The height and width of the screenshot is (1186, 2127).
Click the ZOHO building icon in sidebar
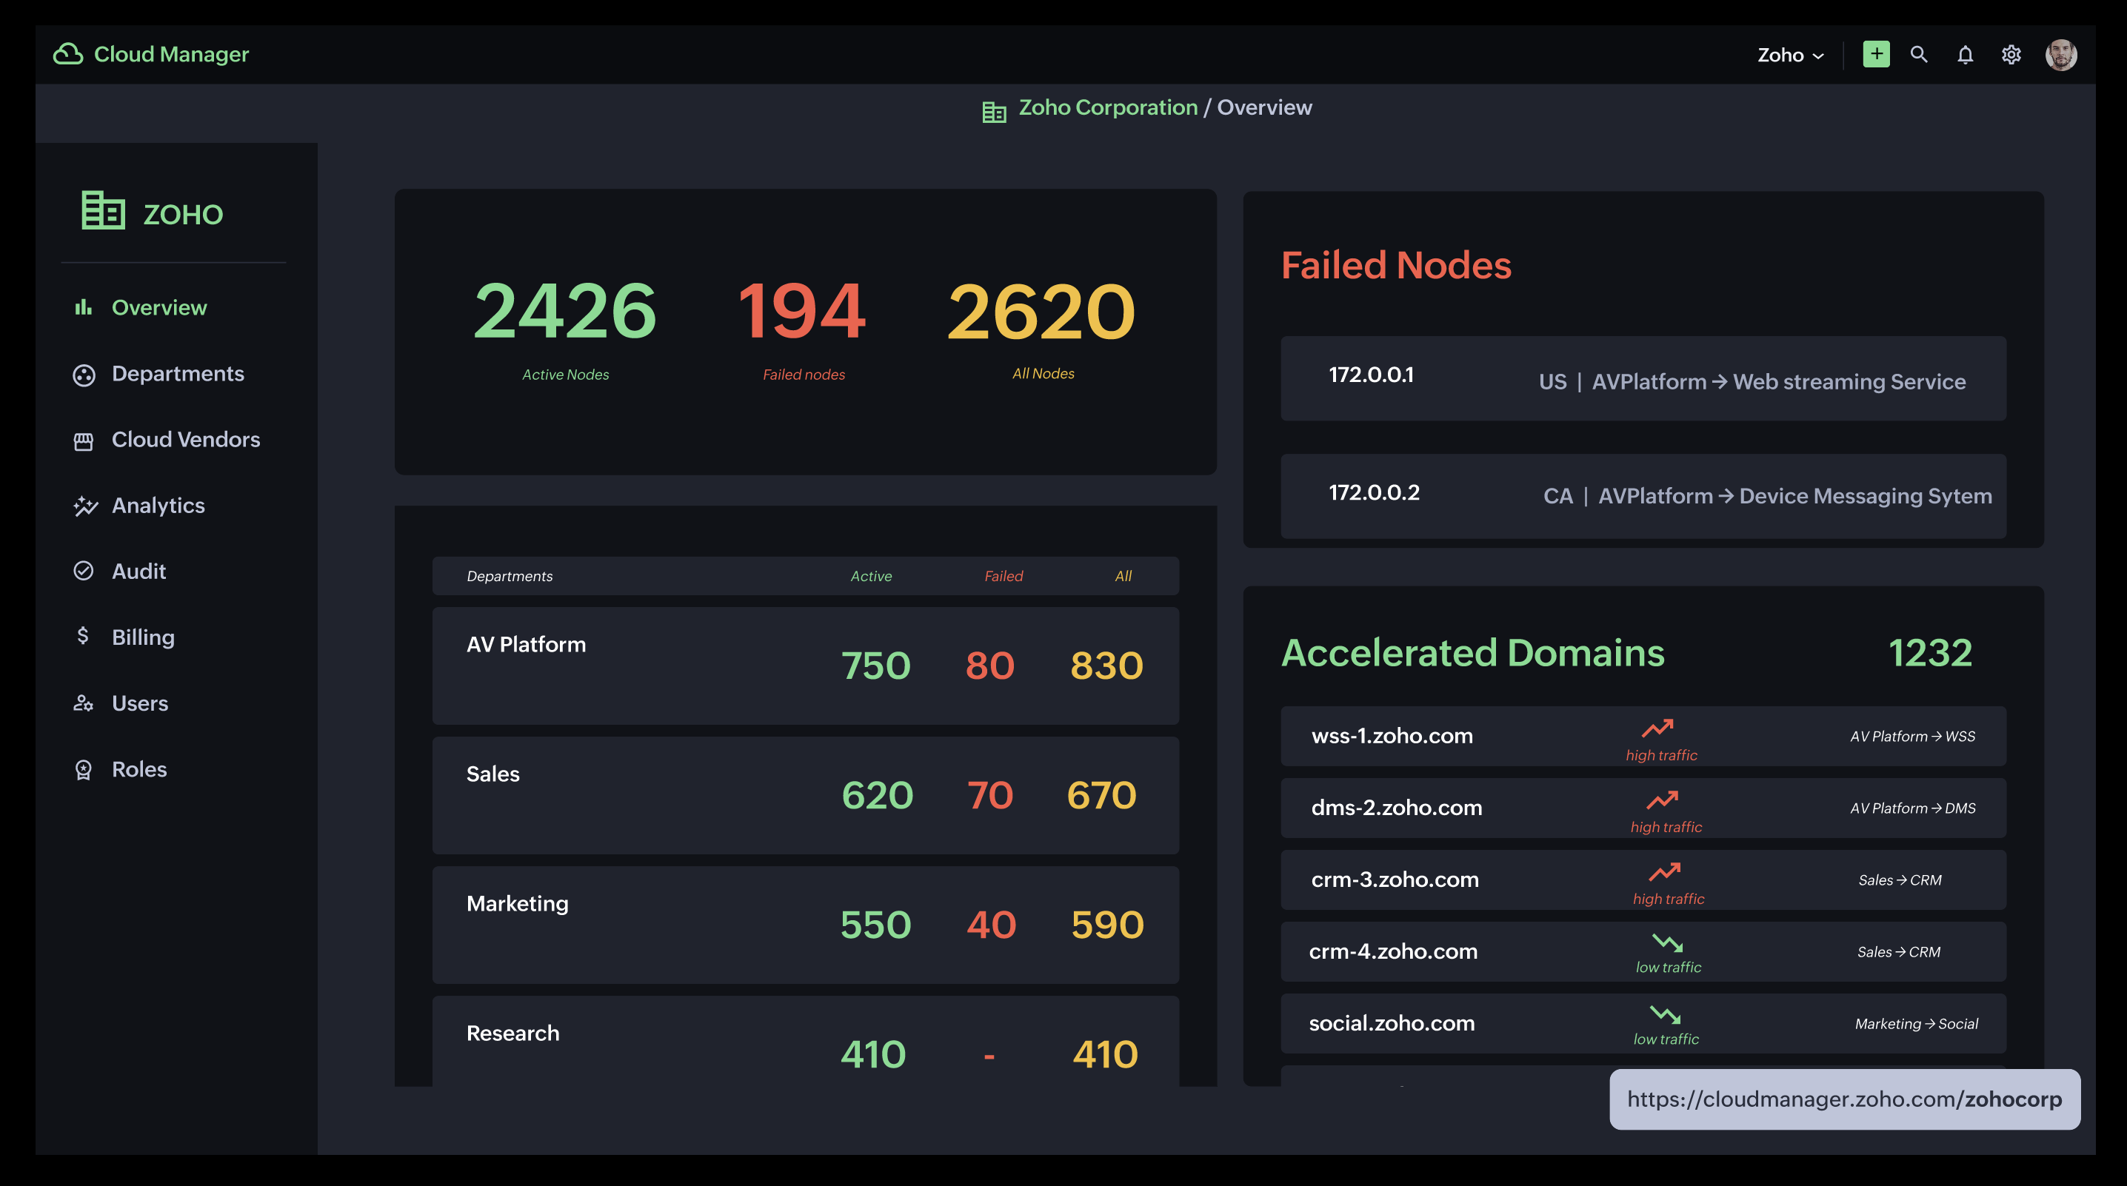point(103,210)
